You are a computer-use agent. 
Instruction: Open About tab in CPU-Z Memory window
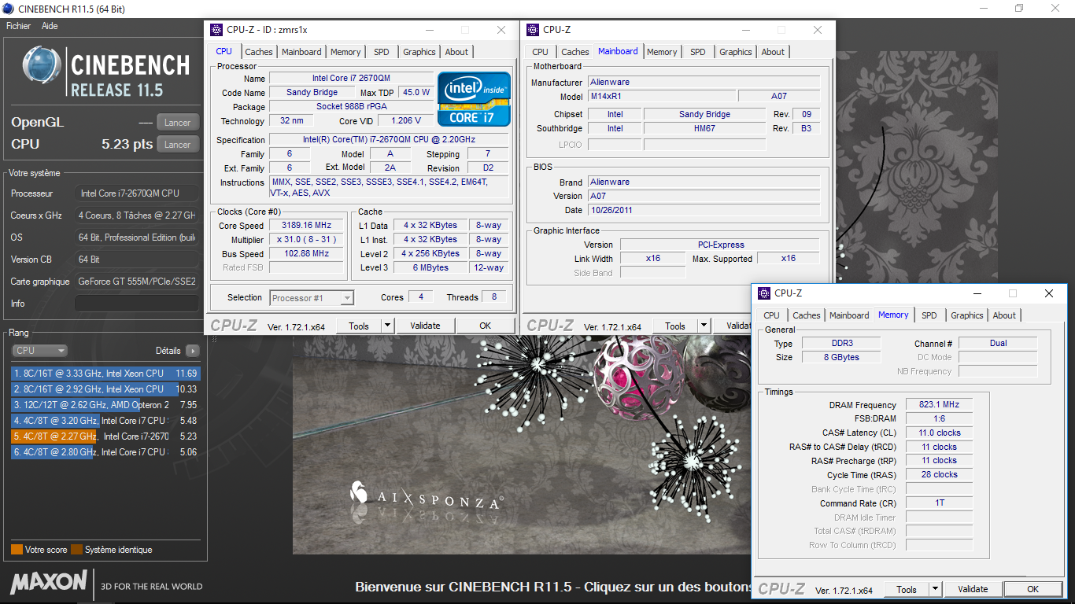(1004, 315)
